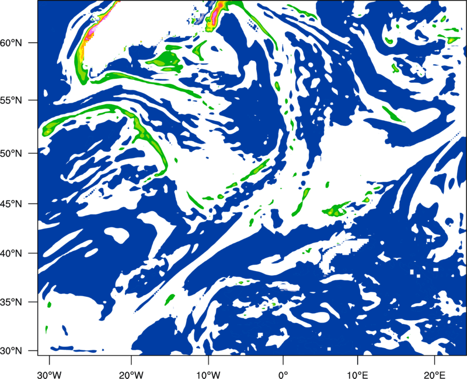467x379 pixels.
Task: Click the 40°N latitude label
Action: [x=11, y=254]
